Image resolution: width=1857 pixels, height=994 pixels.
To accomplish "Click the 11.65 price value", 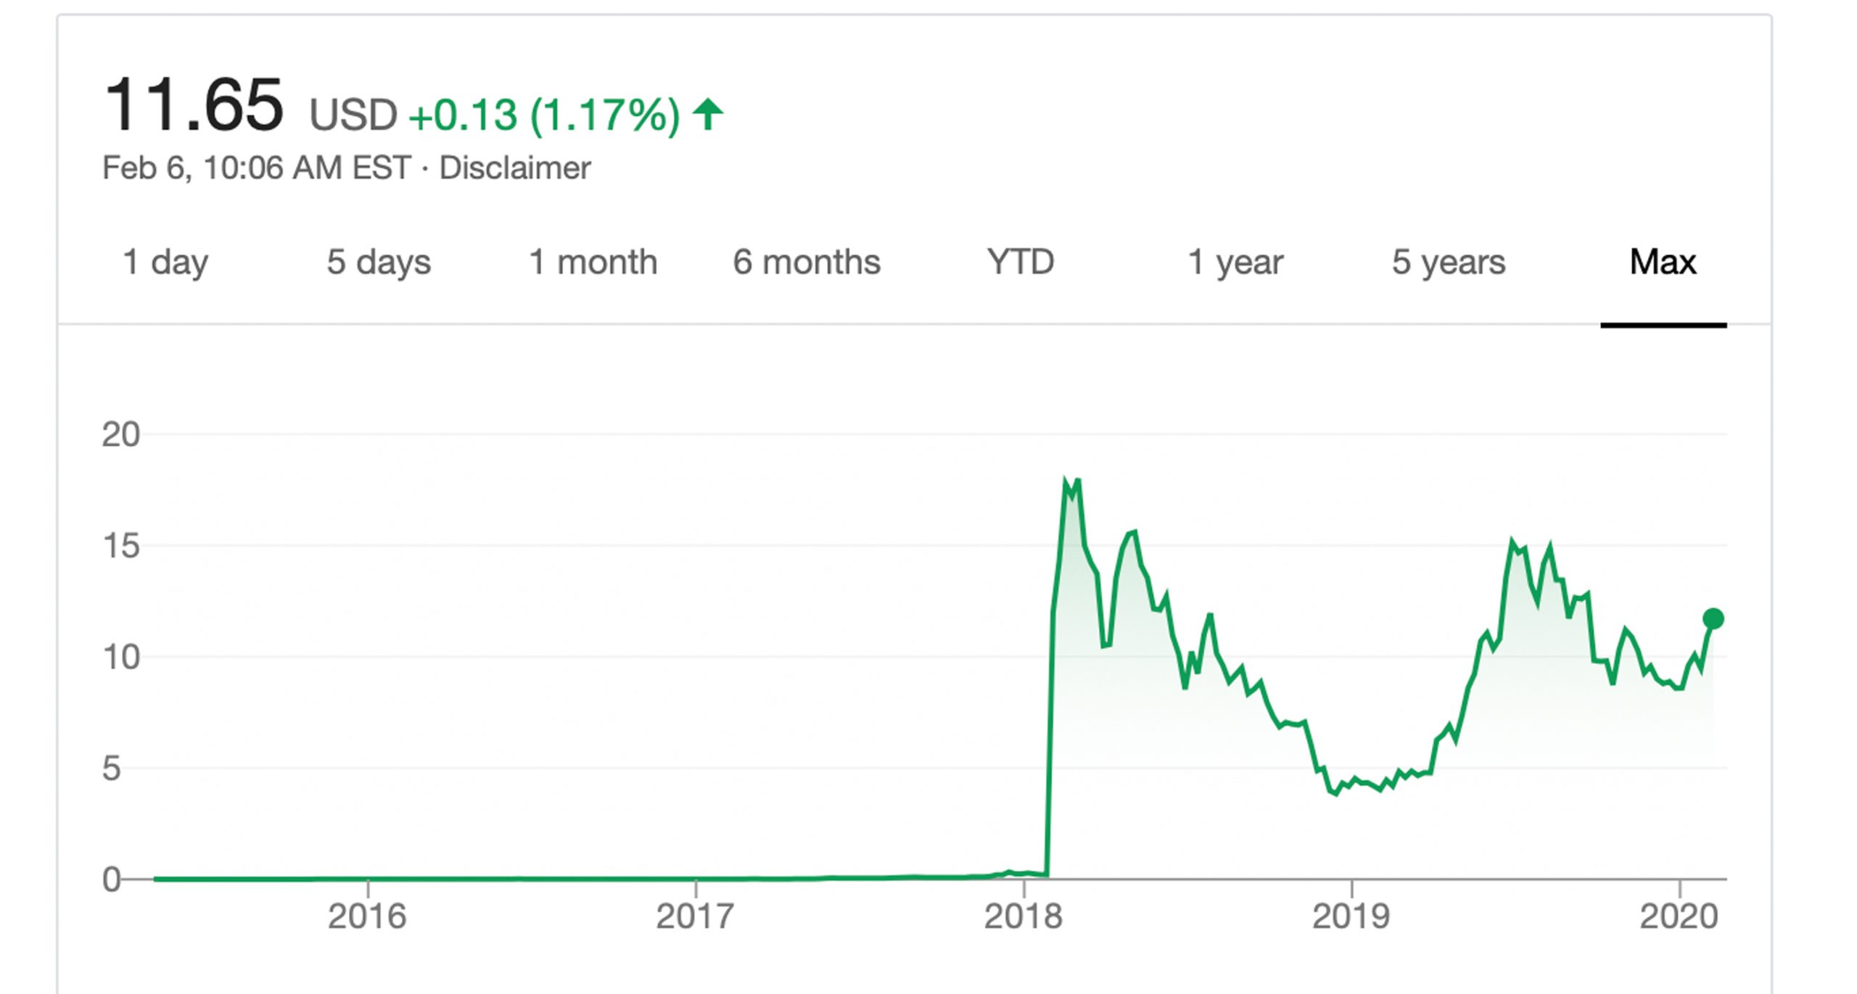I will [193, 106].
